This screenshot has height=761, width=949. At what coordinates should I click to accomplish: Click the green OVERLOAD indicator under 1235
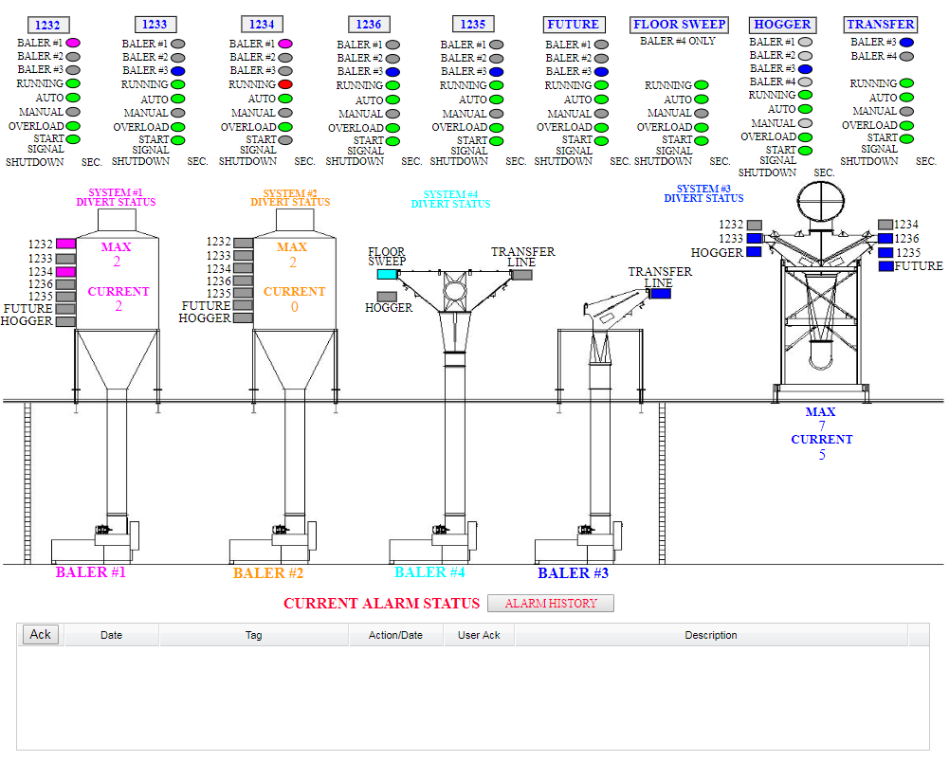(496, 128)
